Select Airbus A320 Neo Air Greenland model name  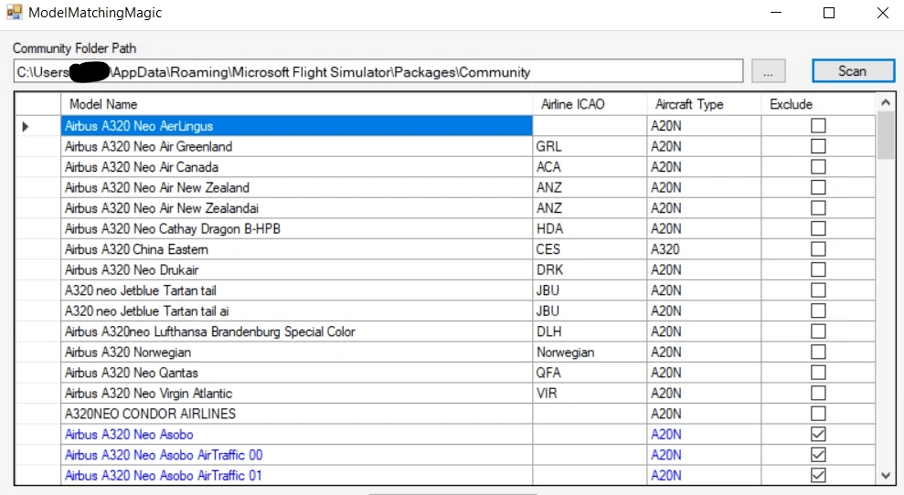click(296, 146)
